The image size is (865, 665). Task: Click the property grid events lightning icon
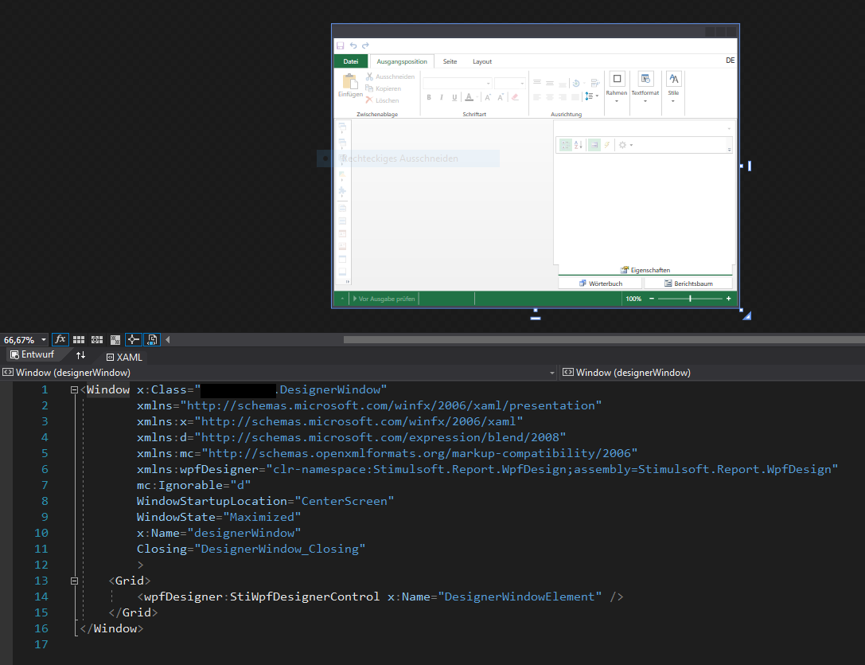coord(607,145)
